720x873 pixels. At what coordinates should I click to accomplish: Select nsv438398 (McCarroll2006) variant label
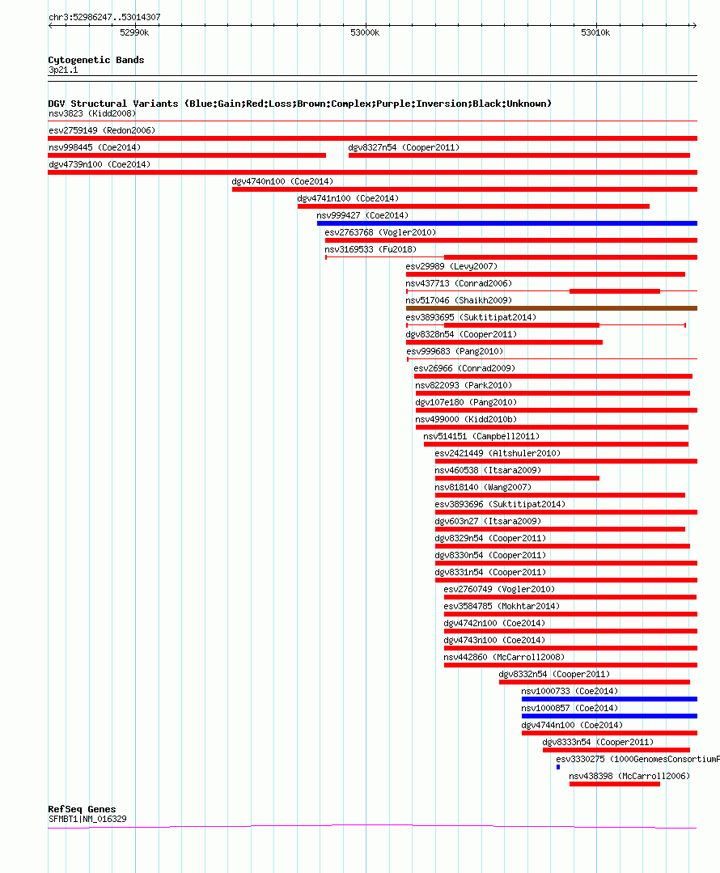pyautogui.click(x=629, y=776)
